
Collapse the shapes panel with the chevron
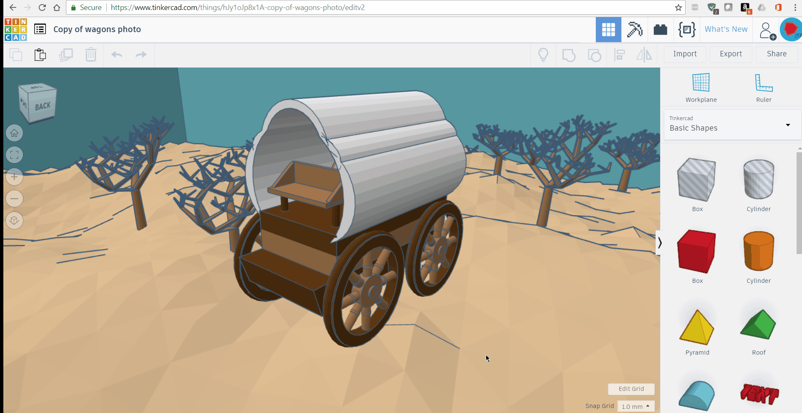[x=661, y=243]
